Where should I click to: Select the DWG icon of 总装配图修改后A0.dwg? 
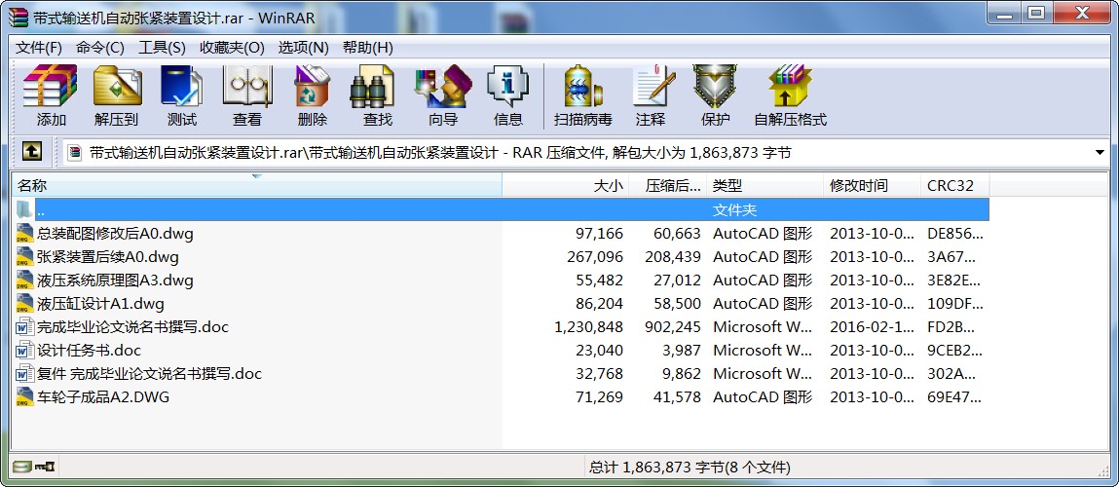click(25, 233)
